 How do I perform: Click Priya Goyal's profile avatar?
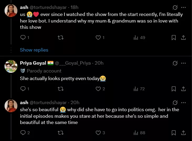click(11, 67)
